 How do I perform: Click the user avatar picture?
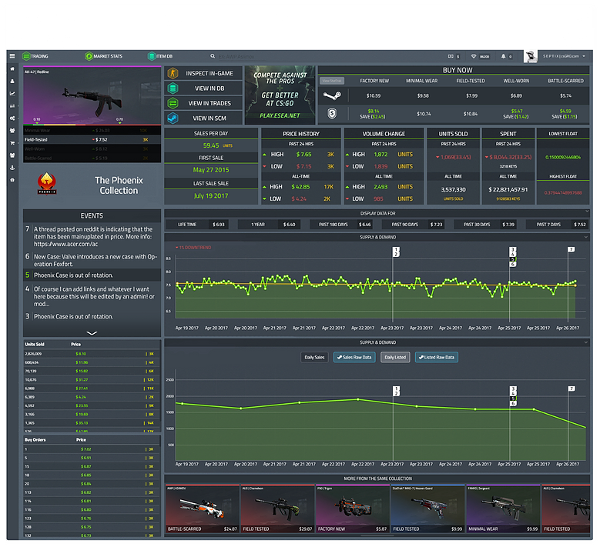click(x=531, y=56)
